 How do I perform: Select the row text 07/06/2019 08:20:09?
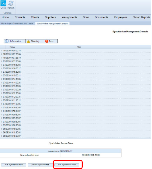click(x=12, y=125)
